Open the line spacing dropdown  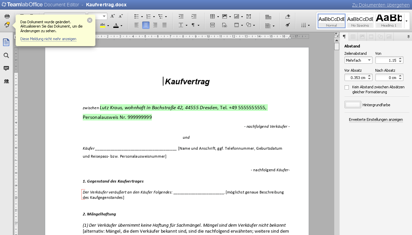click(186, 26)
